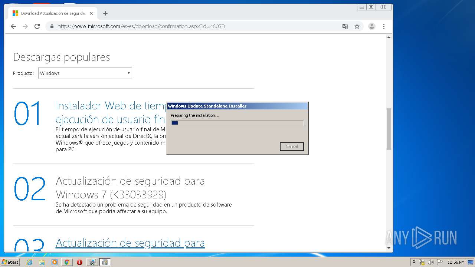This screenshot has width=475, height=267.
Task: Select the Download Actualización de seguridad tab
Action: [x=52, y=13]
